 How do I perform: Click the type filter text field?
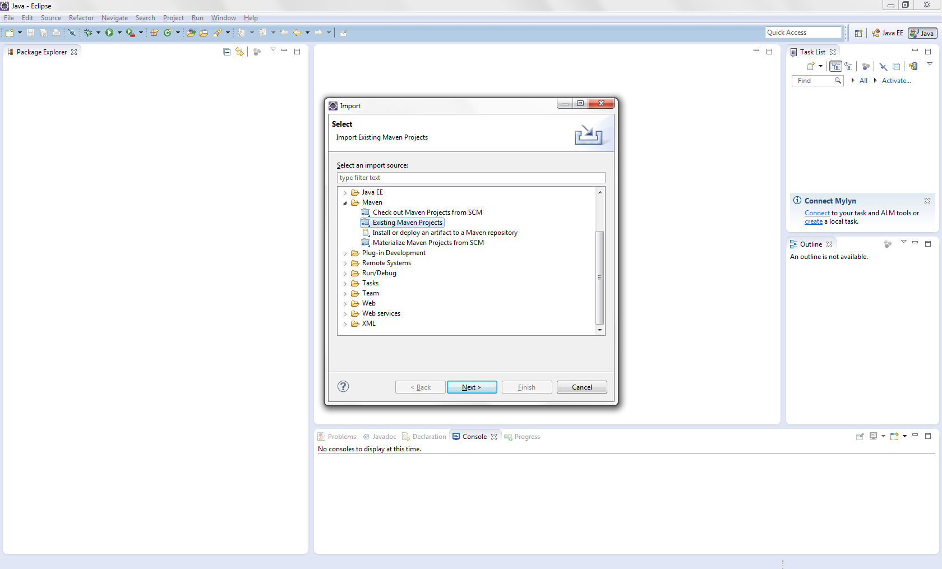click(x=471, y=178)
